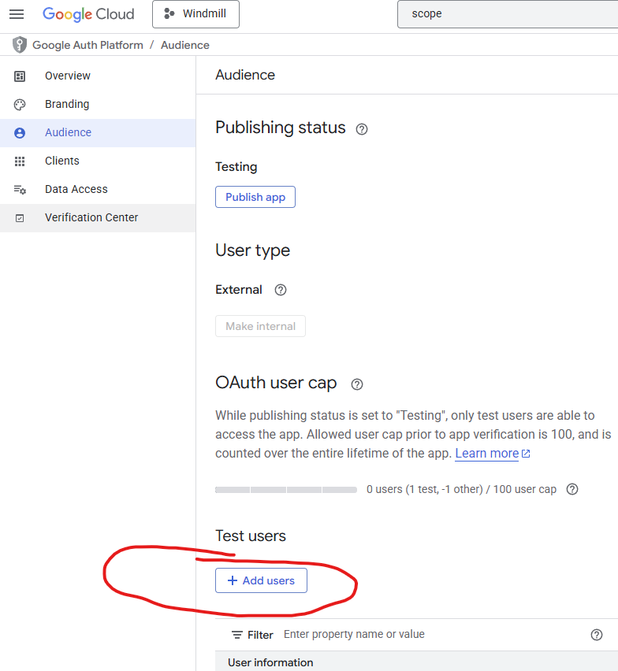Viewport: 618px width, 671px height.
Task: Click help icon beside 100 user cap
Action: [x=573, y=489]
